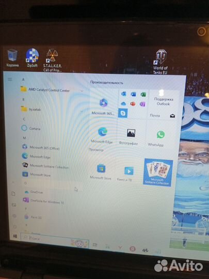
Task: Launch Microsoft Solitaire Collection tile
Action: 158,173
